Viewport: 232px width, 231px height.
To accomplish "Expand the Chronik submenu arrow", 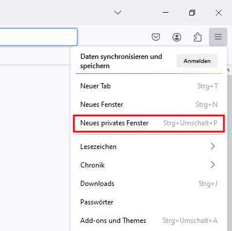I will 212,165.
